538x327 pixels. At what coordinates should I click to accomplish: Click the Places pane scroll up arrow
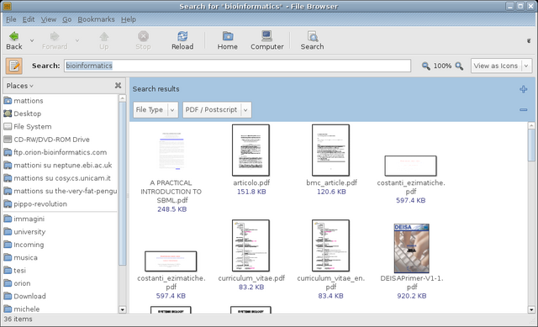pyautogui.click(x=123, y=98)
